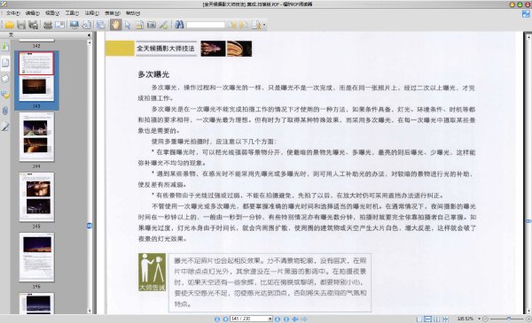Go to previous page button
The width and height of the screenshot is (532, 323).
[x=225, y=319]
